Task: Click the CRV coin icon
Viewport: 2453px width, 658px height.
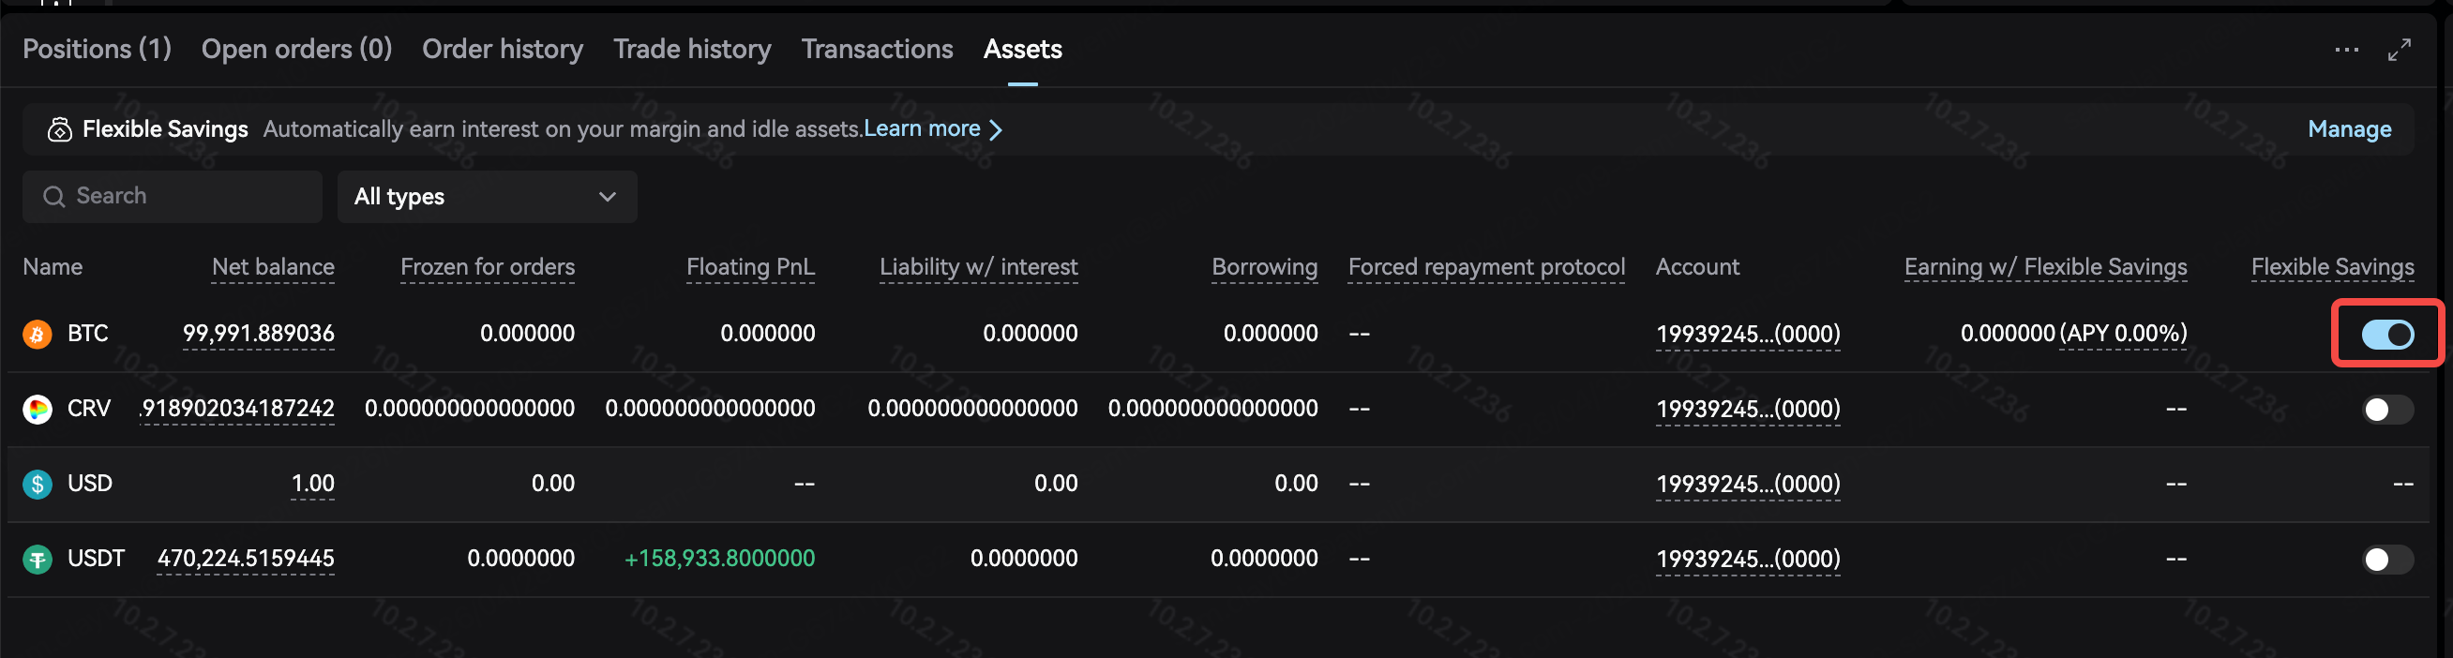Action: (x=38, y=410)
